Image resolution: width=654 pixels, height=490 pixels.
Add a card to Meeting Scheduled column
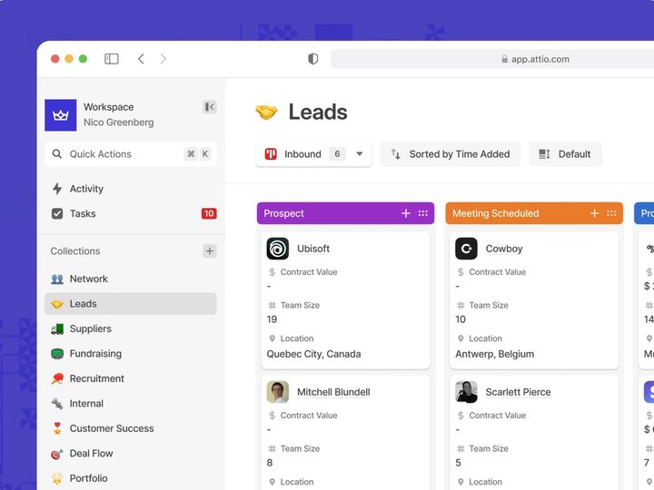[594, 213]
